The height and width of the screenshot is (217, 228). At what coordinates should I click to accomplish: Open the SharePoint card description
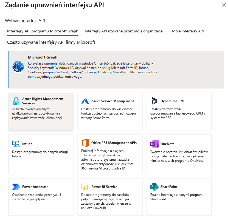[177, 197]
